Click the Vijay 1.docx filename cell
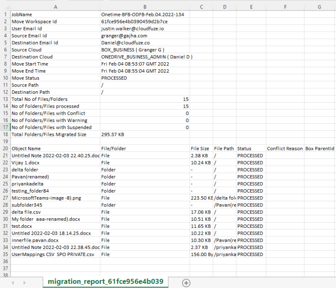 coord(27,163)
